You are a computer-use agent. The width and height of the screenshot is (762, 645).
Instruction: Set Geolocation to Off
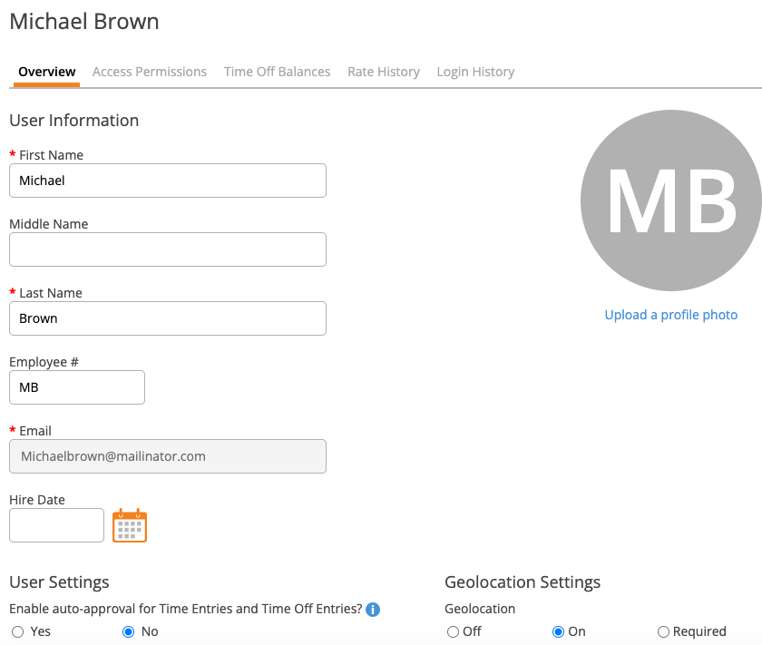(453, 631)
